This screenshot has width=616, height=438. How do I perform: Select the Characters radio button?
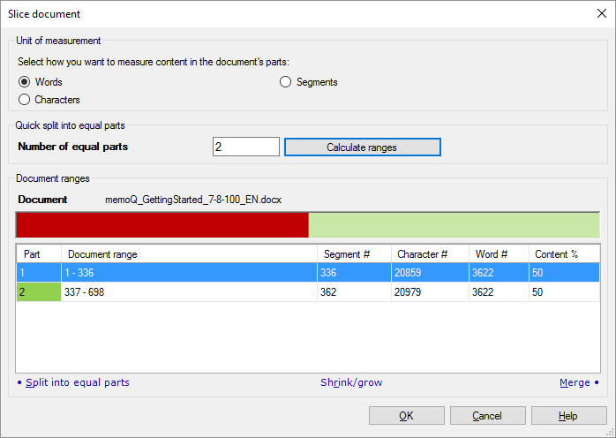tap(25, 100)
